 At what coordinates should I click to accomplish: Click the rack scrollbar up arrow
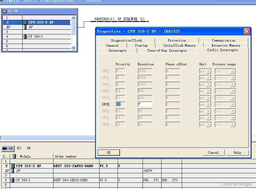[73, 18]
